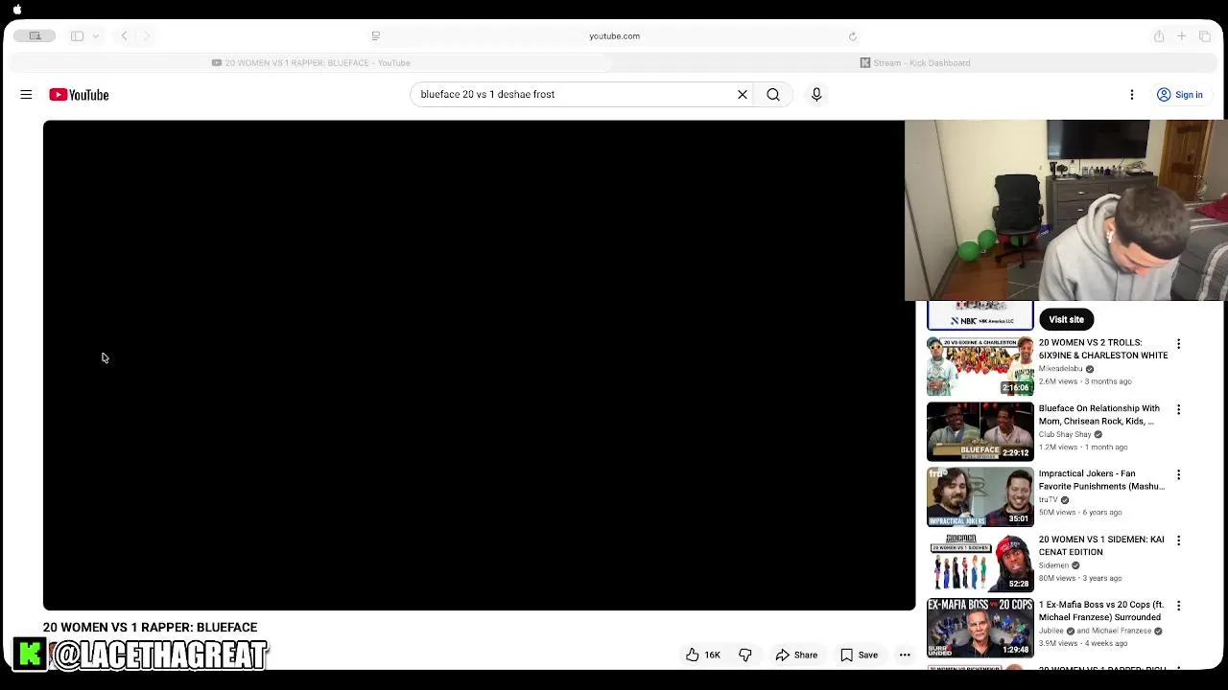The height and width of the screenshot is (690, 1228).
Task: Open Mikeadelabu channel link
Action: click(1060, 369)
